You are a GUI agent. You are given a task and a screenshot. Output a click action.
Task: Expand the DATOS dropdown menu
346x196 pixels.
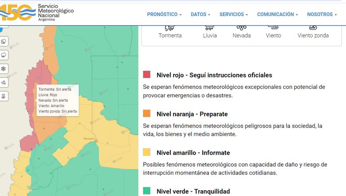click(x=201, y=14)
